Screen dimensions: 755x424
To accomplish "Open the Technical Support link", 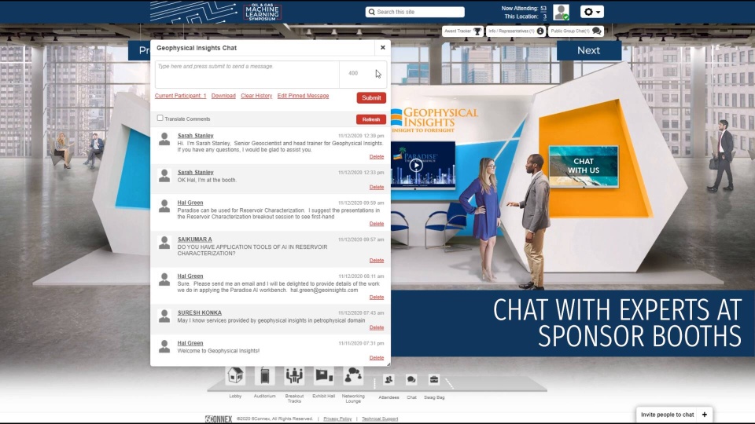I will click(380, 419).
